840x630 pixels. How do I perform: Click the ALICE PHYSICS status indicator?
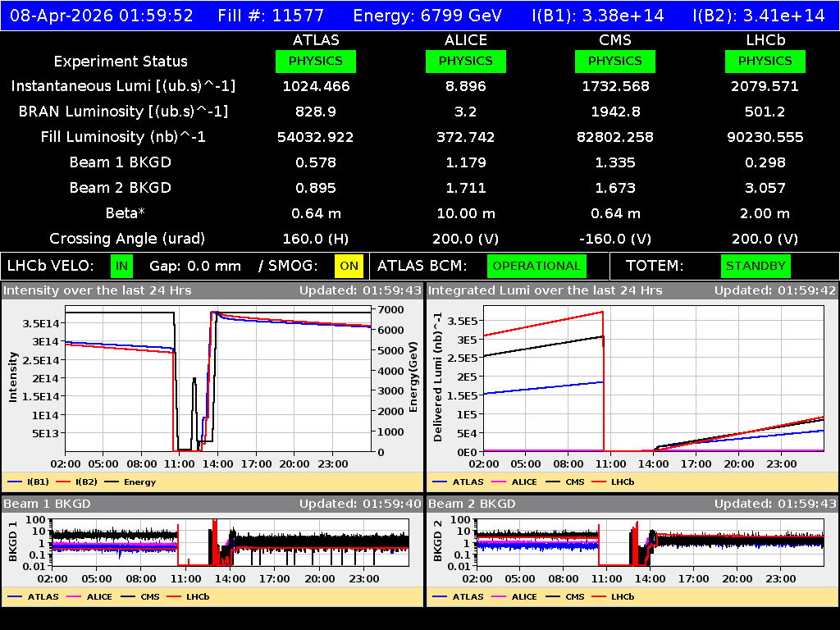click(465, 61)
